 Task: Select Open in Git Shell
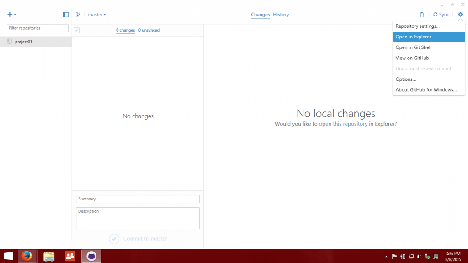(429, 47)
